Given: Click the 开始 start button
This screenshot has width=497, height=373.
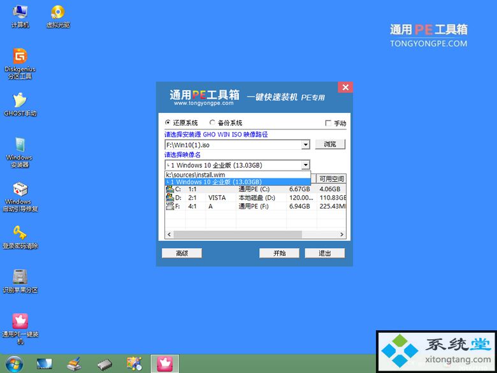Looking at the screenshot, I should (279, 253).
